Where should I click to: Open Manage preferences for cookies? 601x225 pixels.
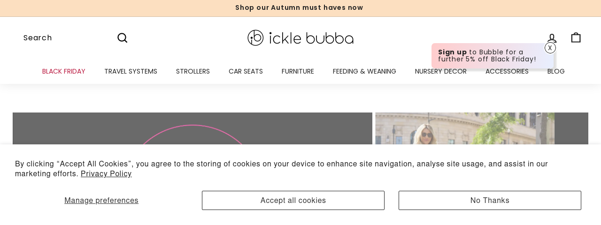click(x=101, y=200)
